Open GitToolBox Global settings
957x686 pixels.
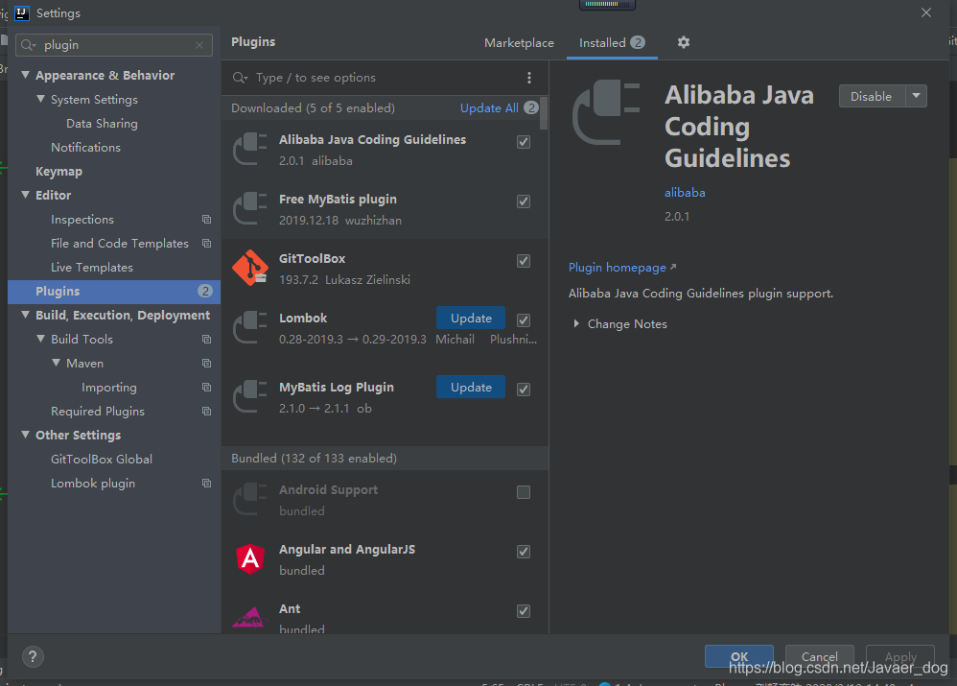[x=102, y=459]
